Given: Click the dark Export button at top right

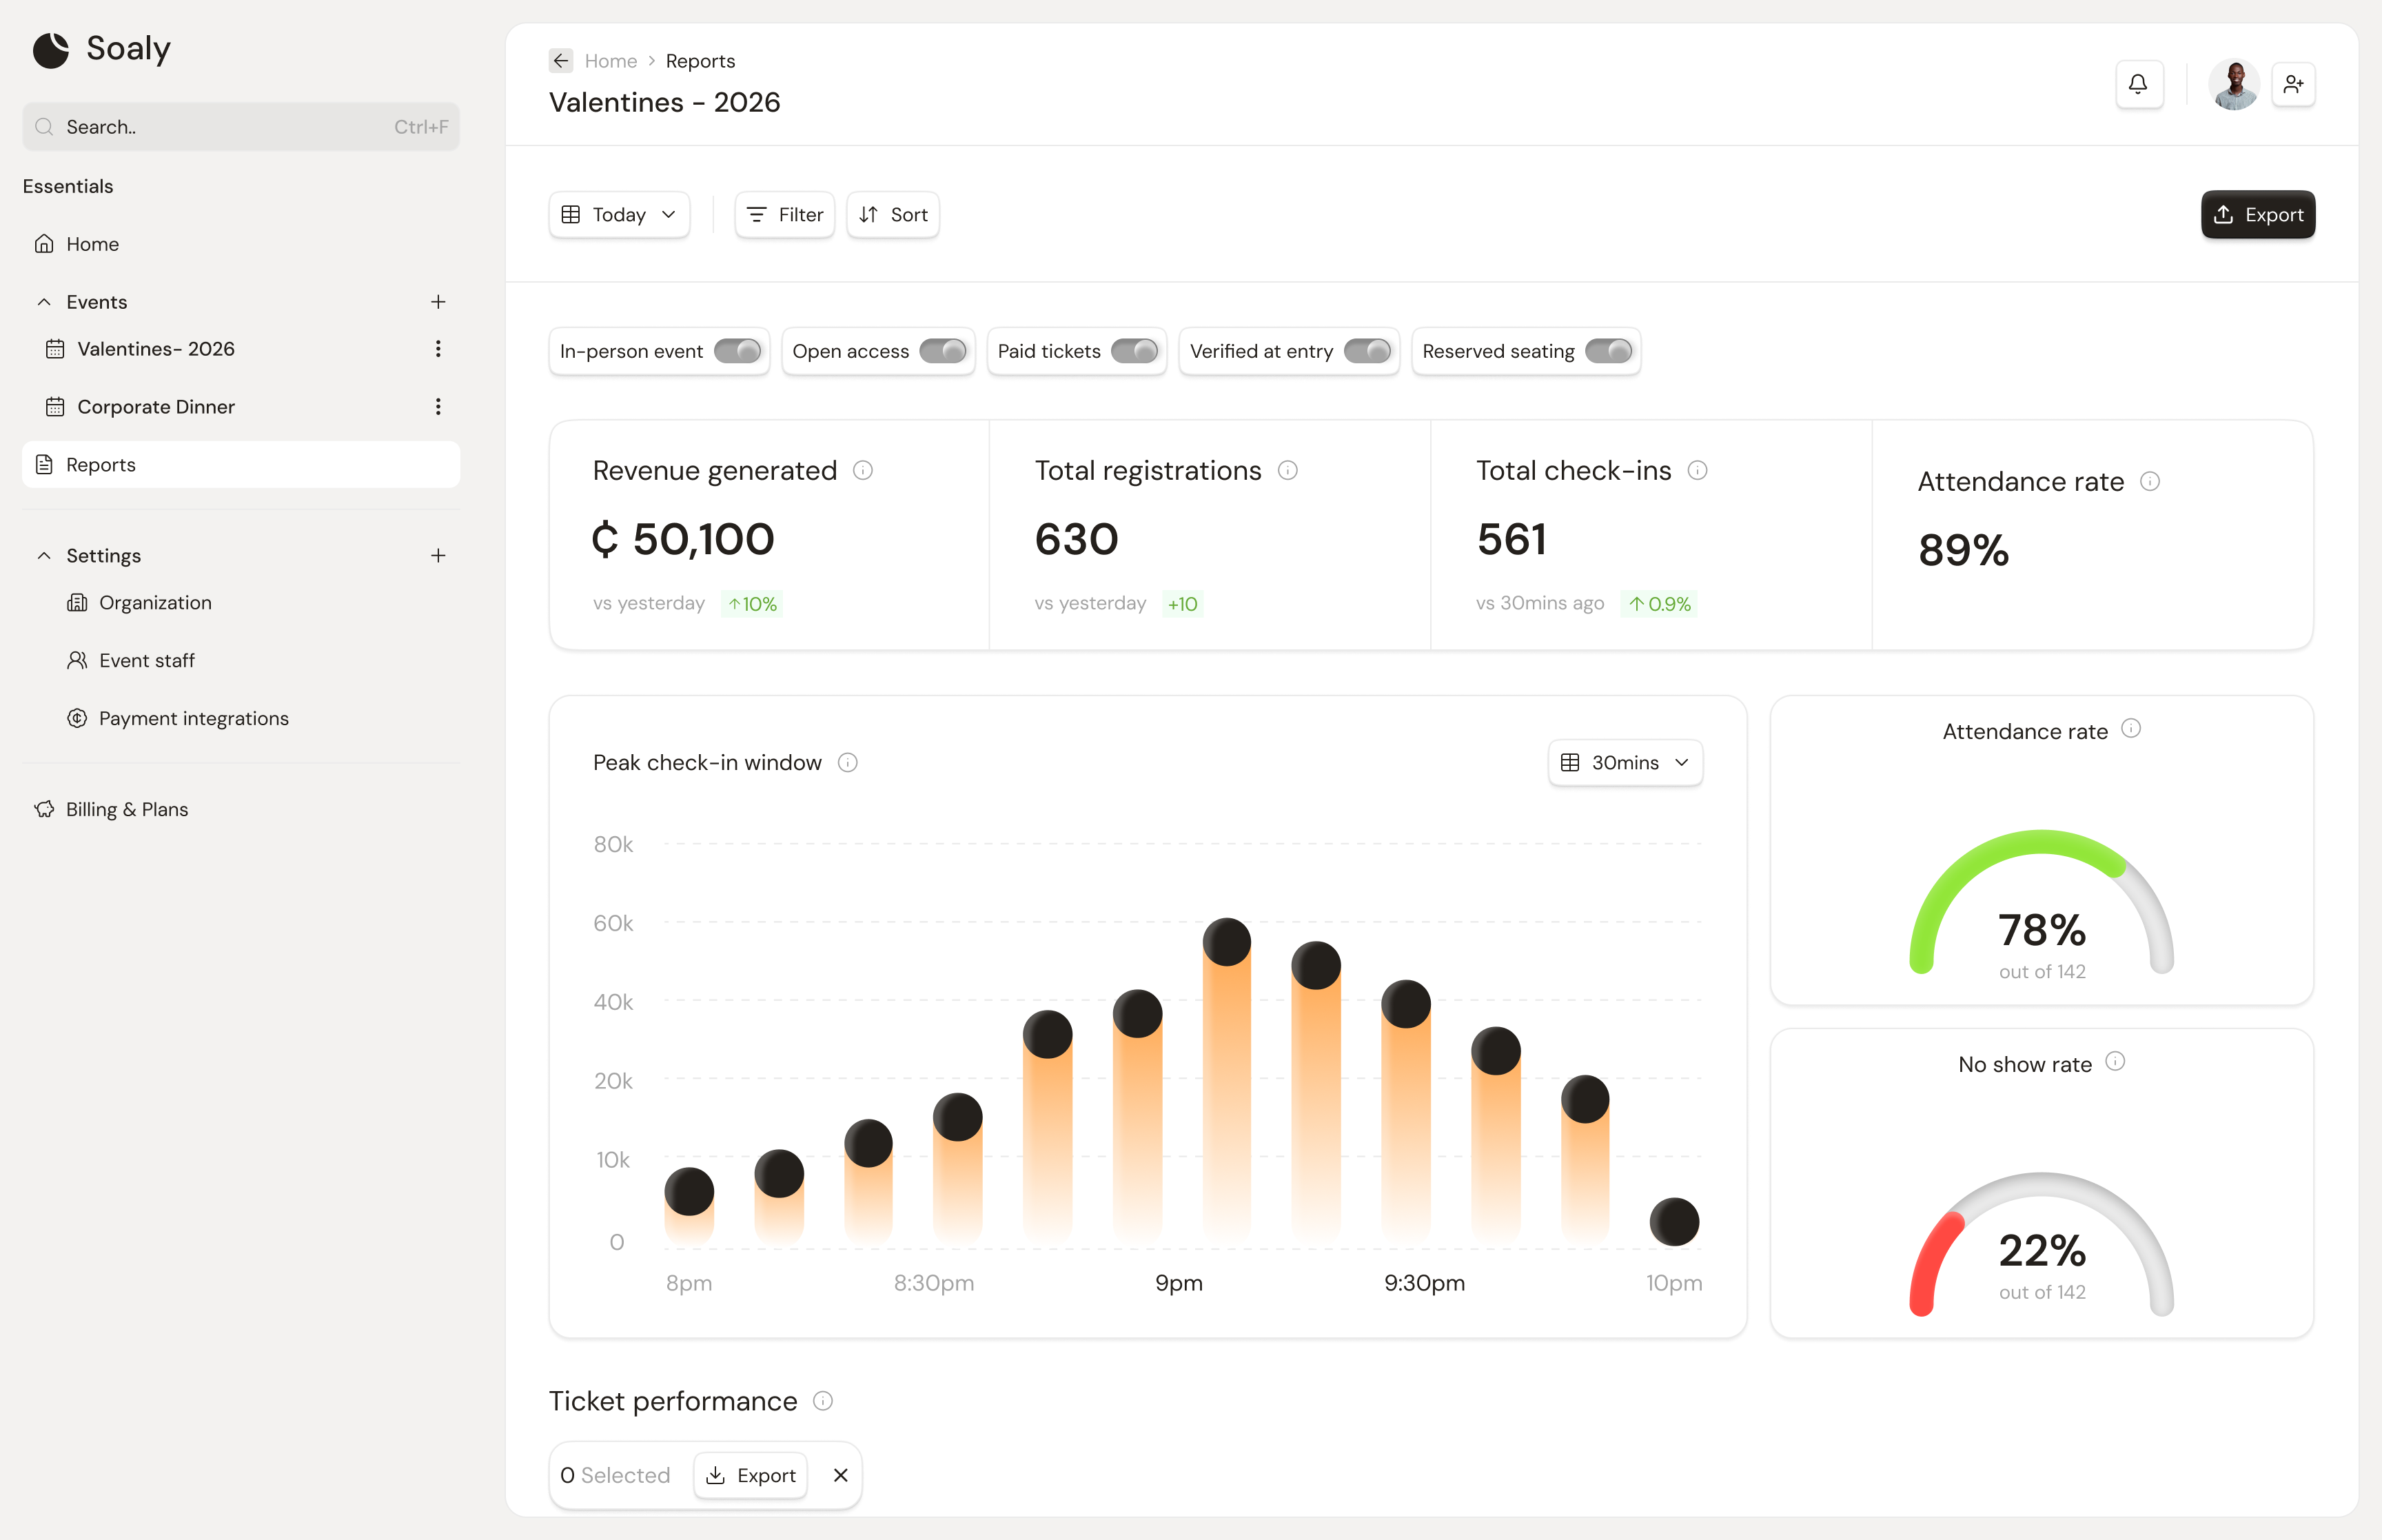Looking at the screenshot, I should coord(2257,215).
